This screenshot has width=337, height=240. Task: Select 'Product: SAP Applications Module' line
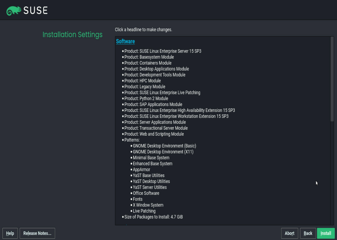click(x=153, y=105)
